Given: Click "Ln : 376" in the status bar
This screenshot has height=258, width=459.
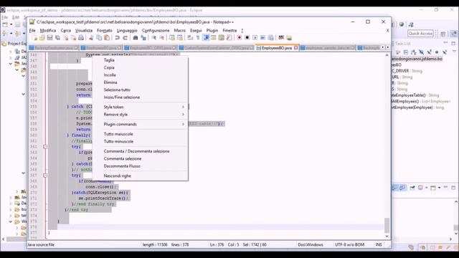Looking at the screenshot, I should point(217,244).
